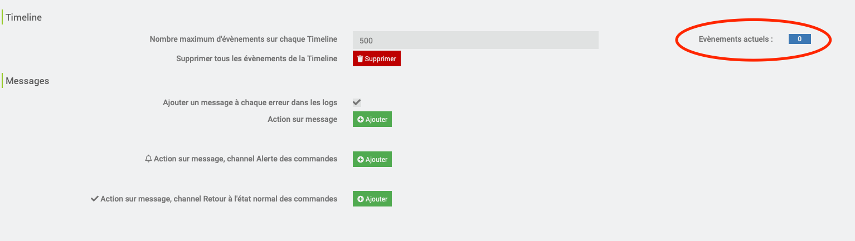Click plus icon for Alerte des commandes channel

tap(361, 160)
